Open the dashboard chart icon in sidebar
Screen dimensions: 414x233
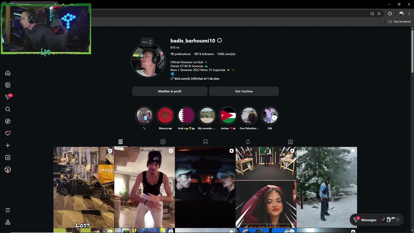pos(8,158)
